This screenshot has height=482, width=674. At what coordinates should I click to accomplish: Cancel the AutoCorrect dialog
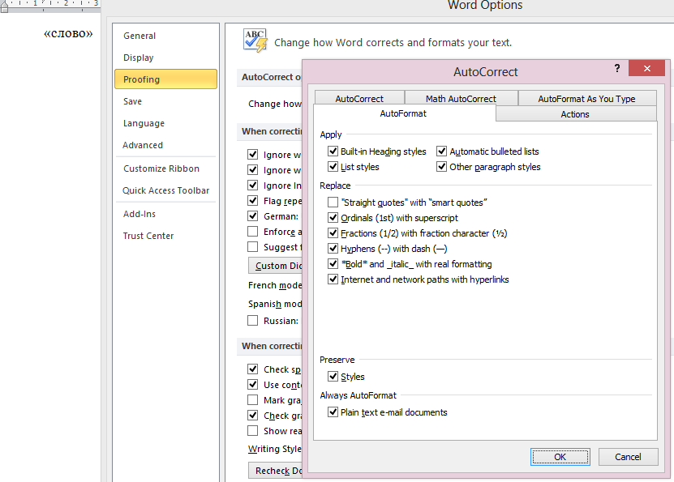click(x=628, y=457)
